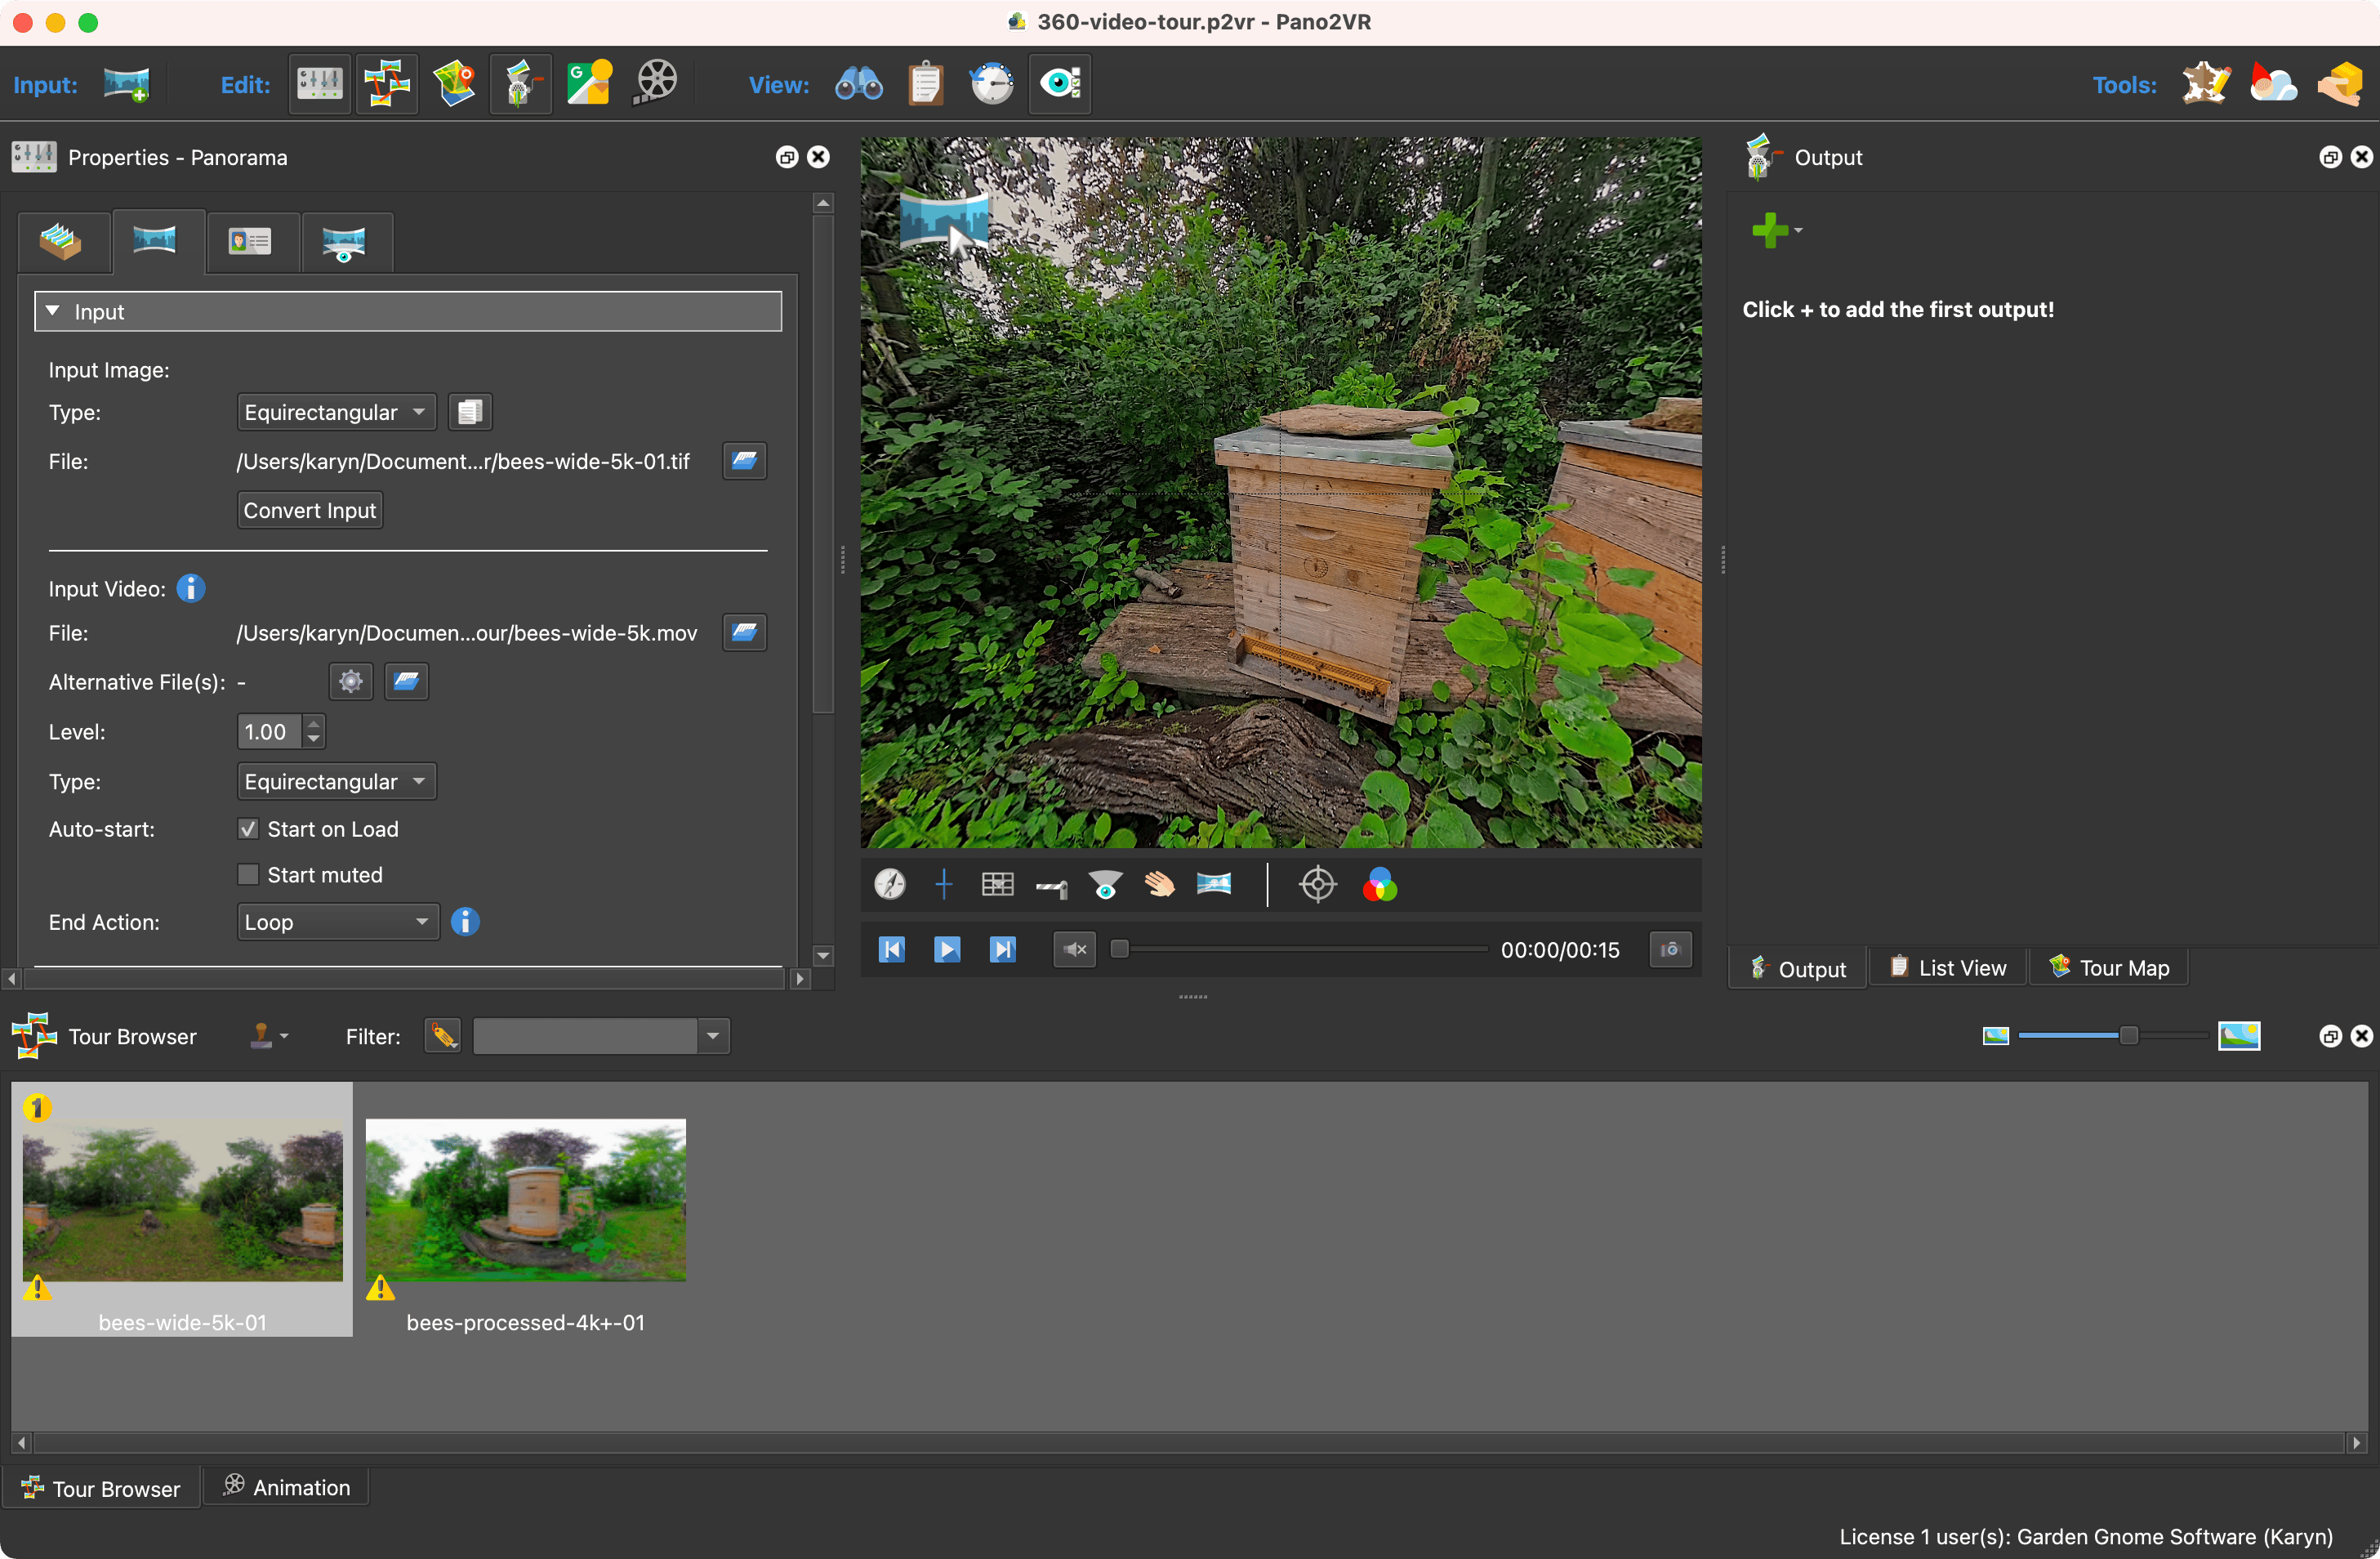Open the input image Type dropdown
Screen dimensions: 2380x1559
coord(336,413)
